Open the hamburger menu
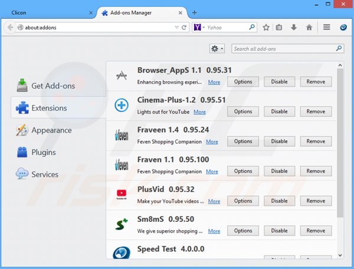 pos(326,27)
